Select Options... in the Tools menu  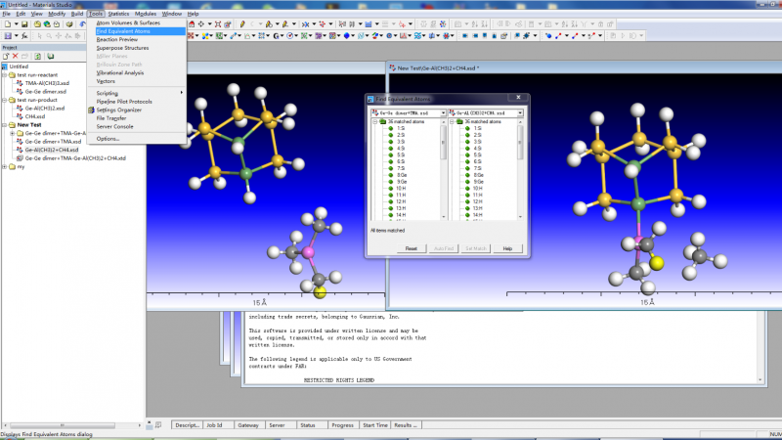[108, 138]
